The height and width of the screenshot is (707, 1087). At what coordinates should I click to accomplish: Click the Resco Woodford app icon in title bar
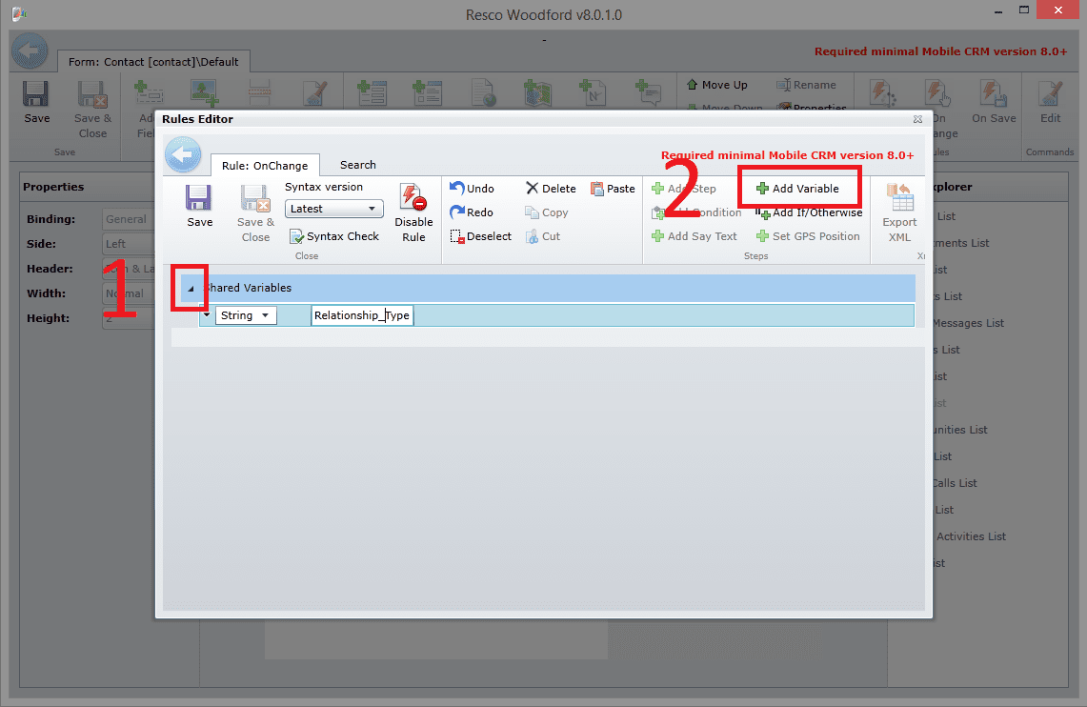(19, 14)
